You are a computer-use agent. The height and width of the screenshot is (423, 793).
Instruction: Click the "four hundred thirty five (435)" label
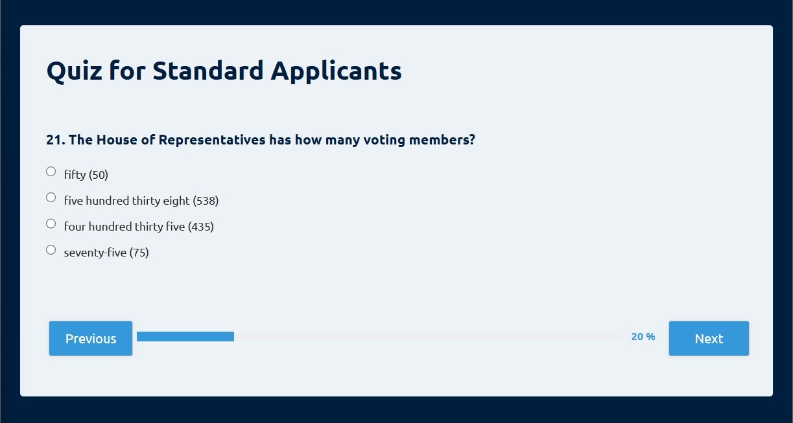click(139, 227)
